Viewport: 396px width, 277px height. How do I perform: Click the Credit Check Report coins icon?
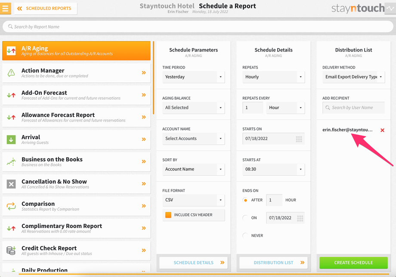pos(11,250)
